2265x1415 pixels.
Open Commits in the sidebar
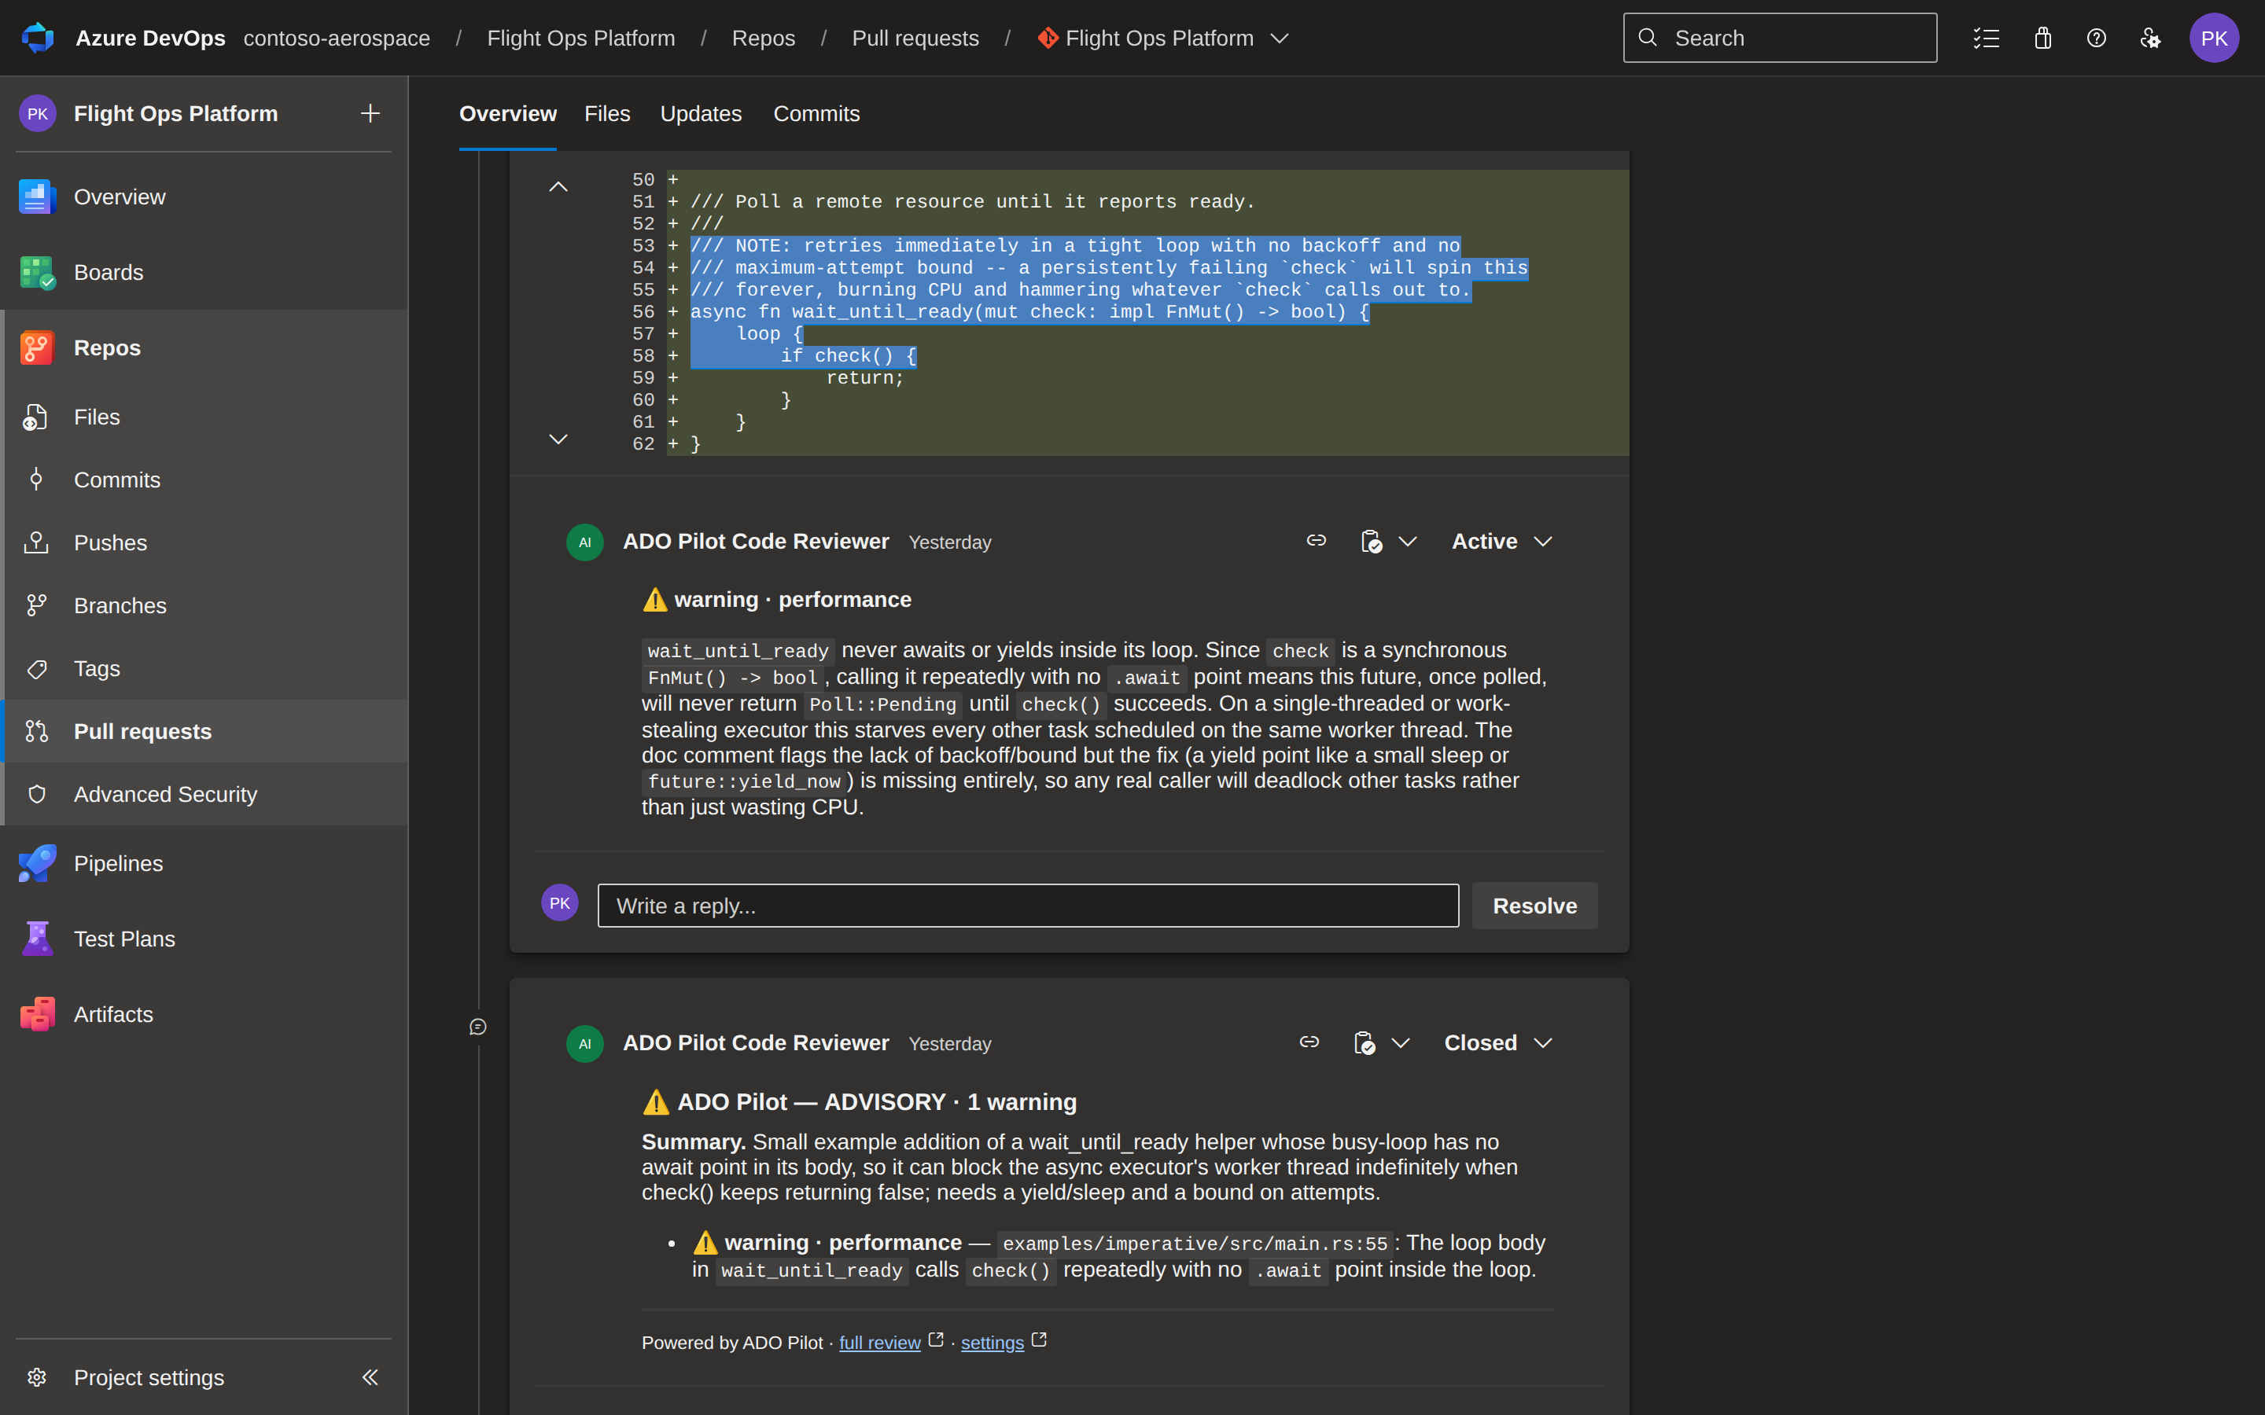[x=204, y=480]
